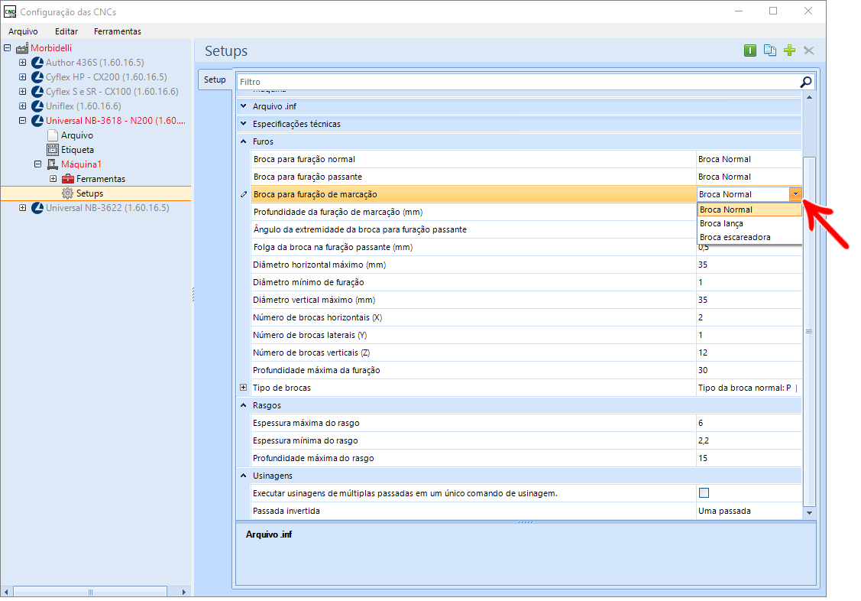Viewport: 861px width, 601px height.
Task: Click the Setups gear icon in tree
Action: 67,193
